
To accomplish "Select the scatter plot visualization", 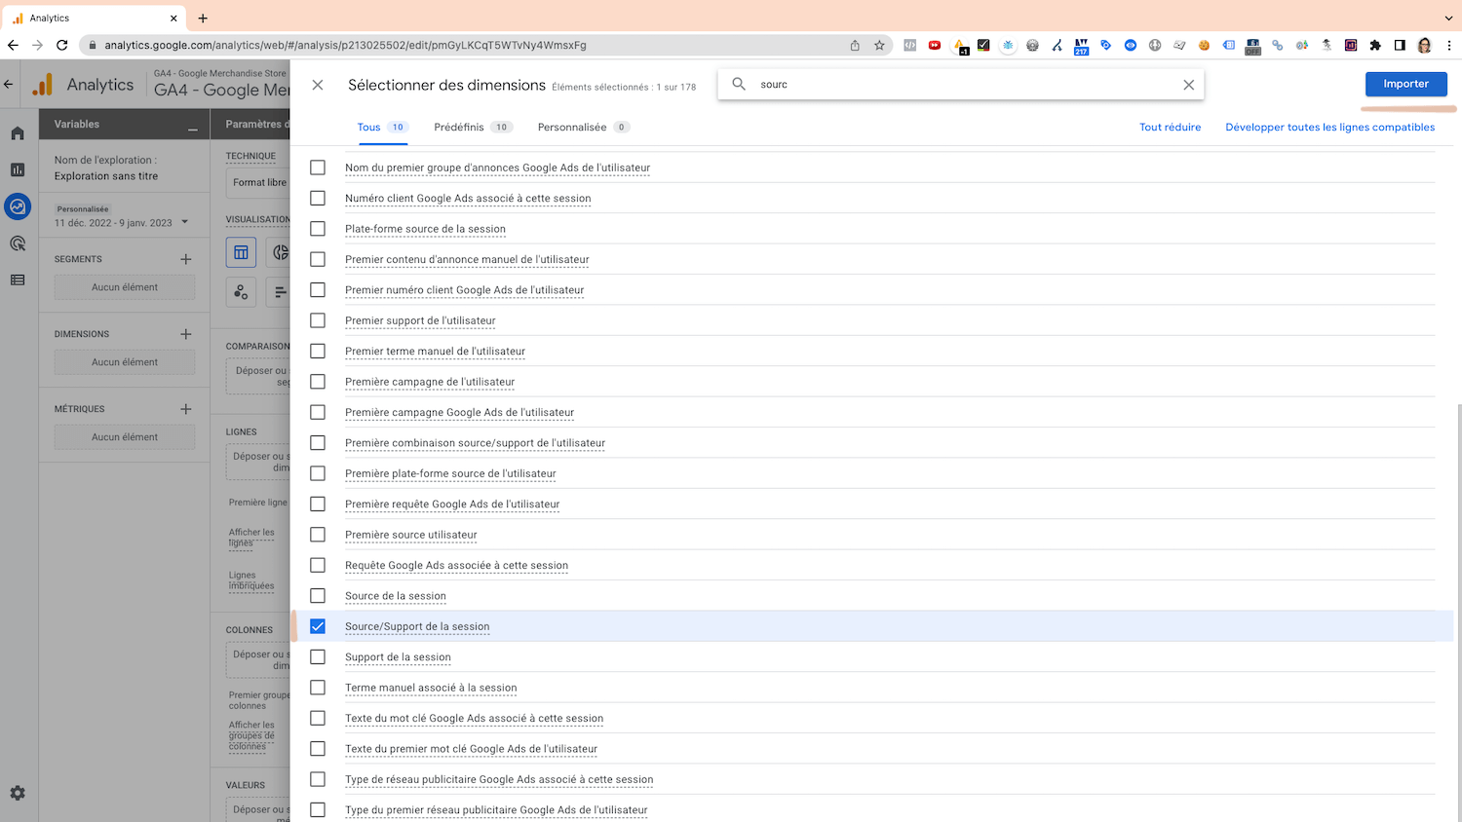I will 241,291.
